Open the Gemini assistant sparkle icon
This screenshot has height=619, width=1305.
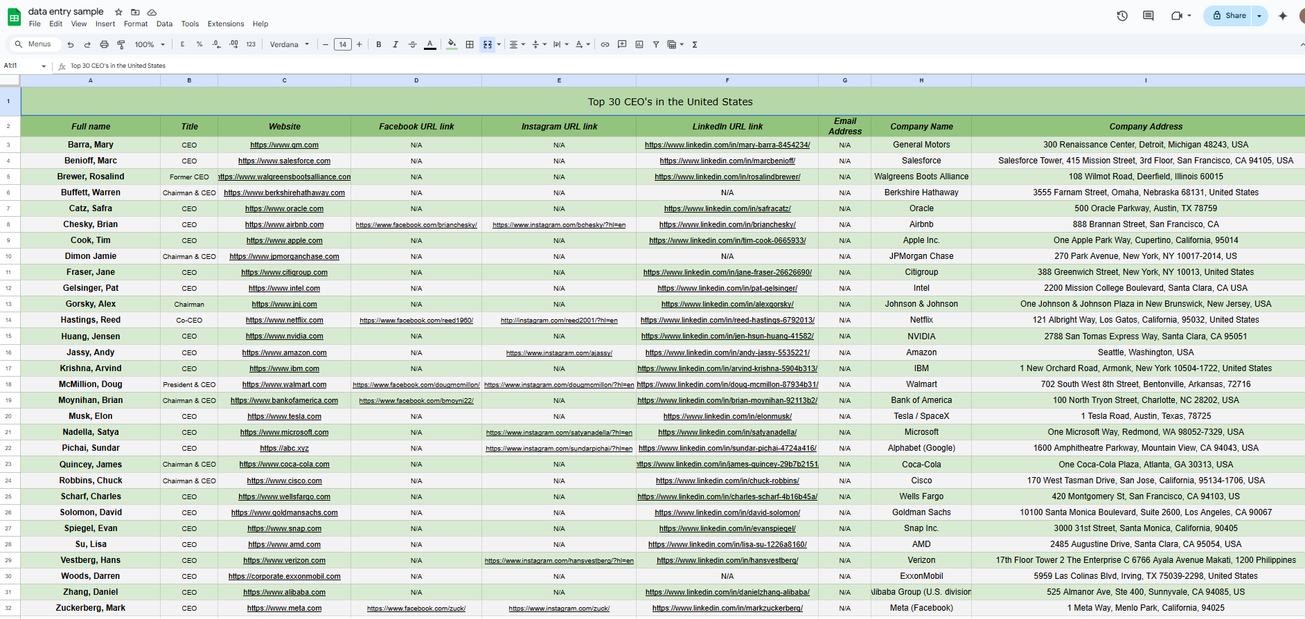(1283, 16)
